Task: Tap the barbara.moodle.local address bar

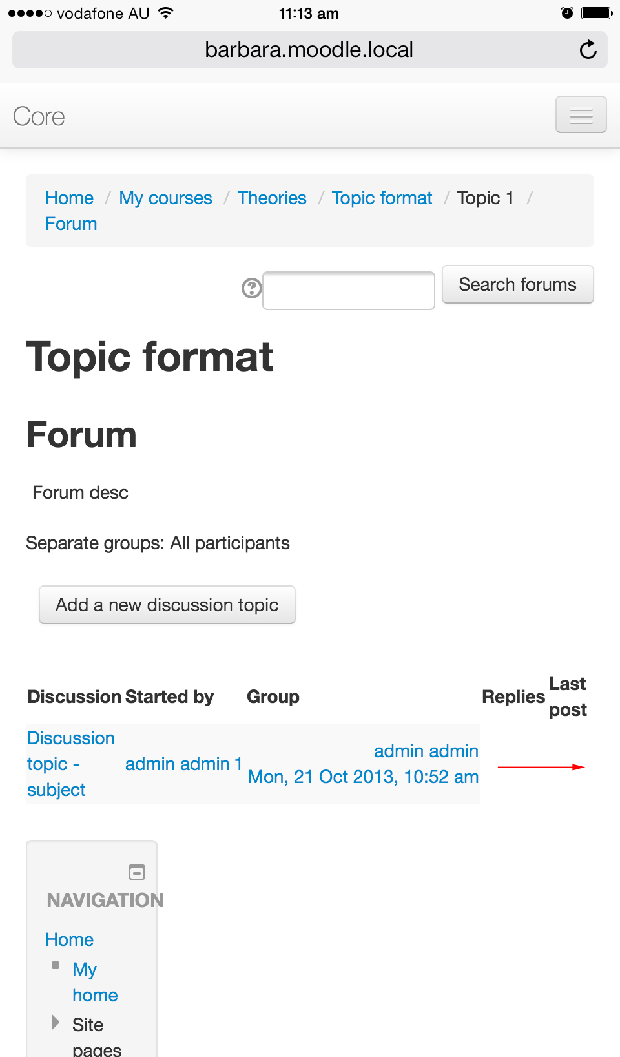Action: tap(310, 50)
